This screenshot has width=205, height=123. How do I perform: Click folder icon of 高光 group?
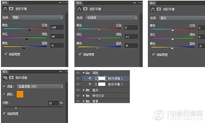(x=87, y=90)
